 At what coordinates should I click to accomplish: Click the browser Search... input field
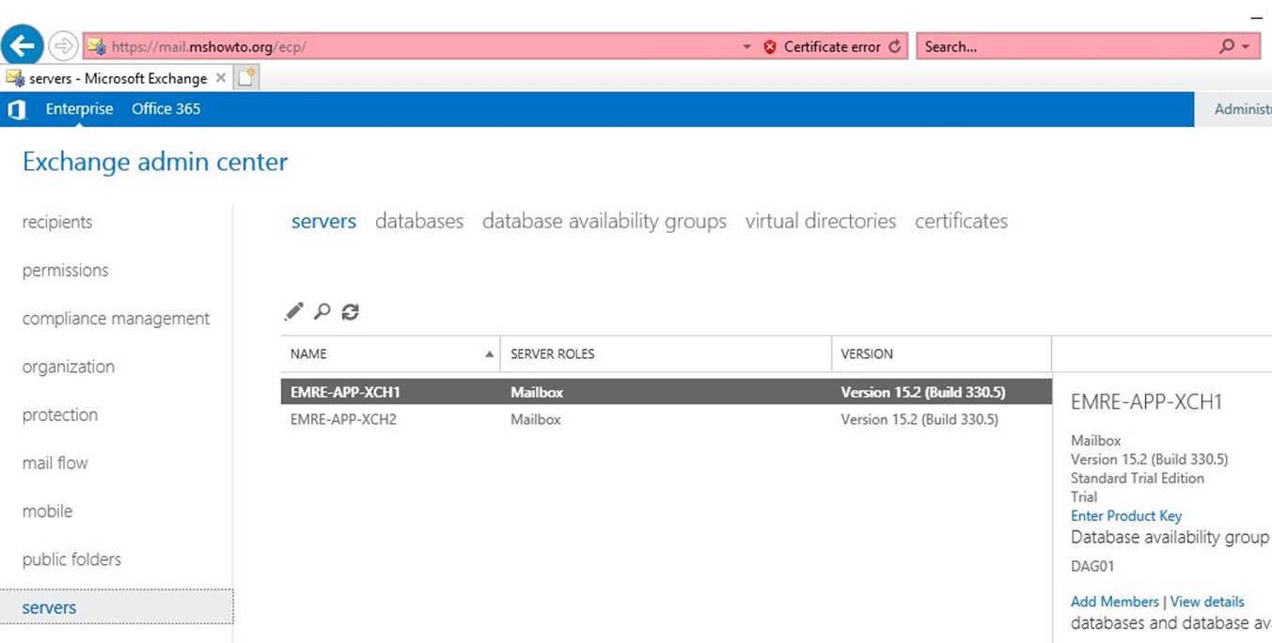tap(1067, 46)
